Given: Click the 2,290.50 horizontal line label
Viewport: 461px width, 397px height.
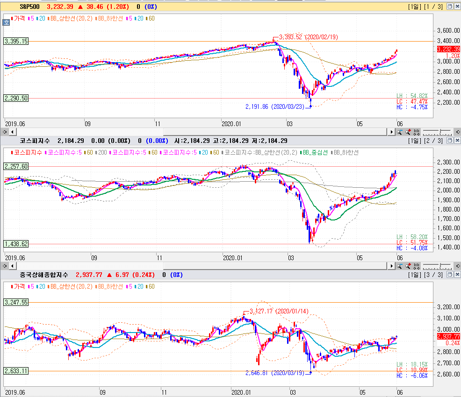Looking at the screenshot, I should [x=16, y=99].
